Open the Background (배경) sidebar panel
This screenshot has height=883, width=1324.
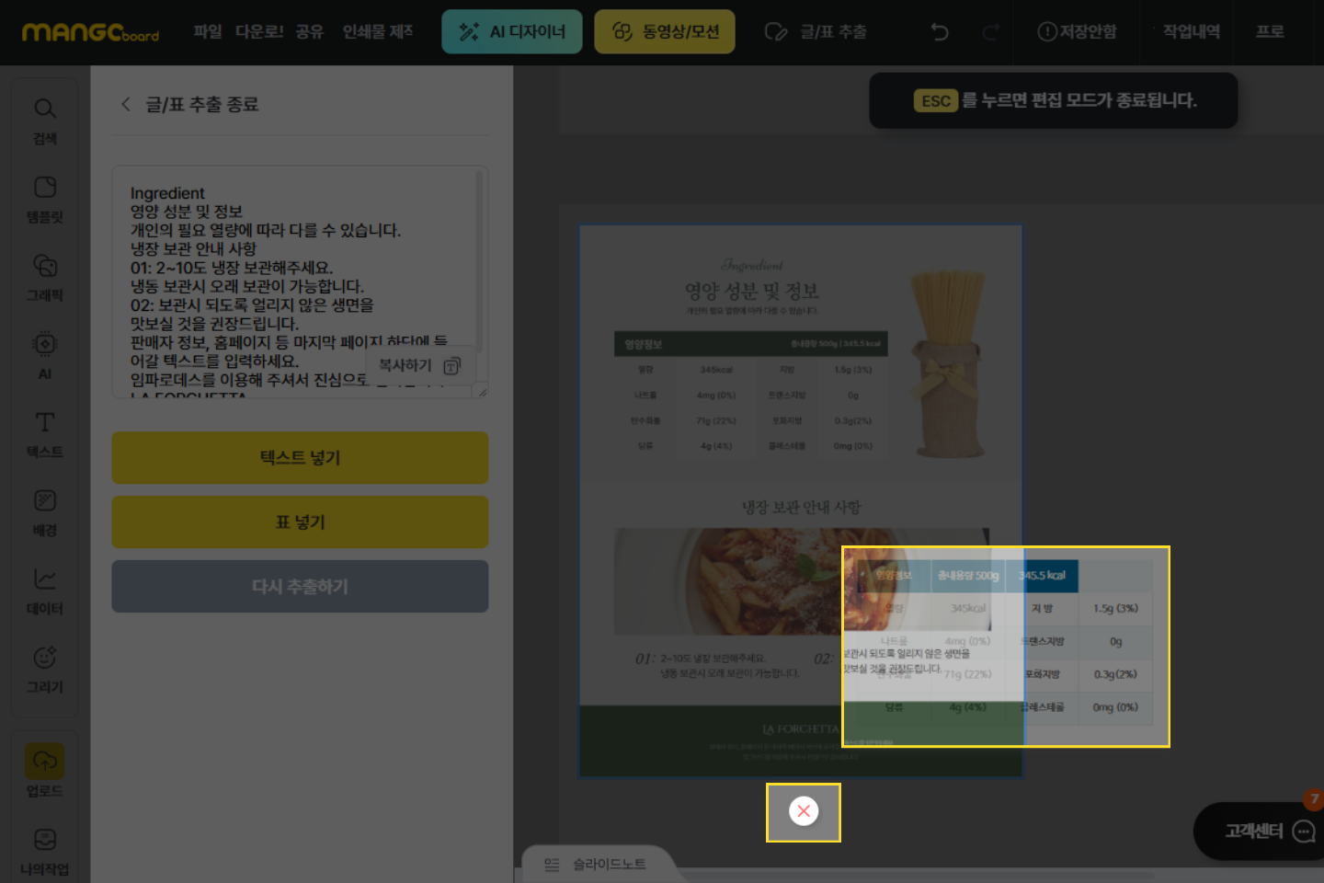pyautogui.click(x=44, y=511)
